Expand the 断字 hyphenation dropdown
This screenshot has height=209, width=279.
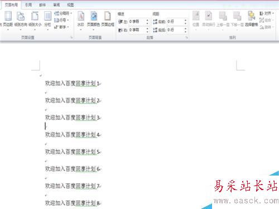(x=61, y=27)
